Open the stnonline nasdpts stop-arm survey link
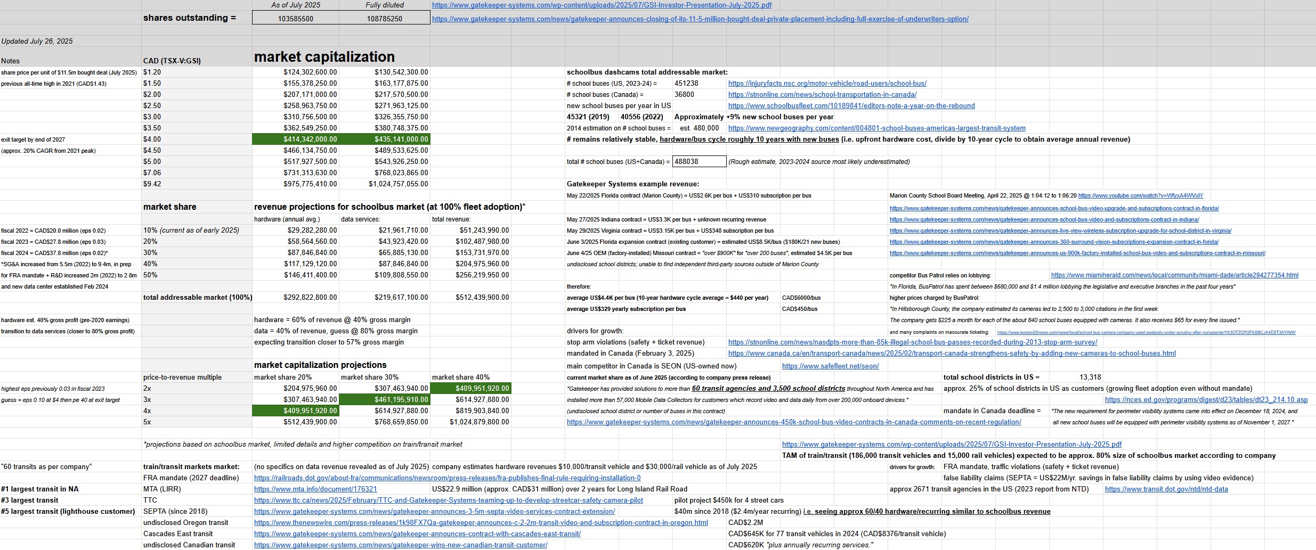Viewport: 1316px width, 550px height. point(913,342)
